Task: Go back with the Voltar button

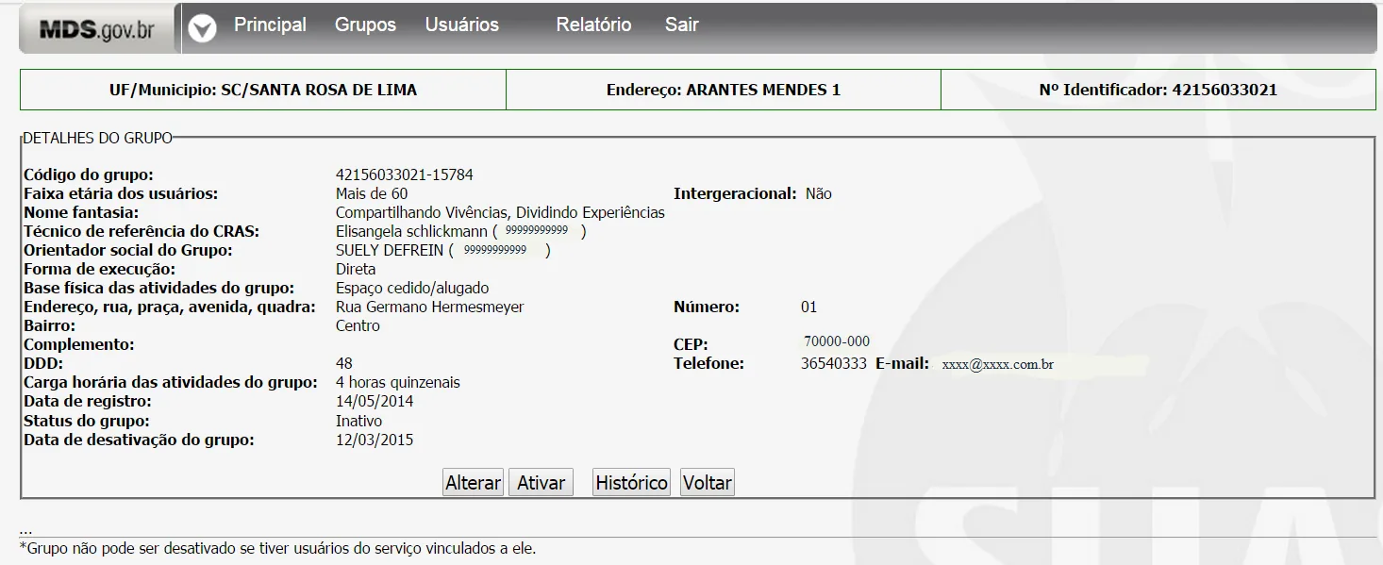Action: tap(708, 482)
